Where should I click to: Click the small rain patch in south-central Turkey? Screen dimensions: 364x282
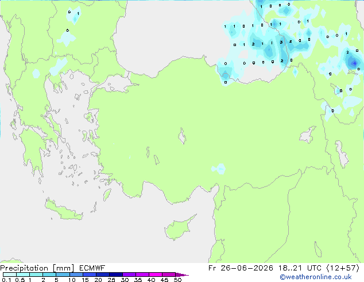point(219,169)
